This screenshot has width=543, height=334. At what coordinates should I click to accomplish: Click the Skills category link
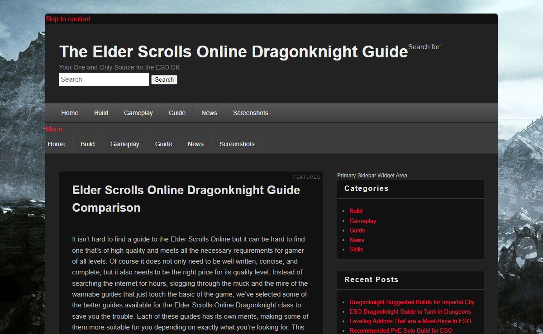pos(356,249)
